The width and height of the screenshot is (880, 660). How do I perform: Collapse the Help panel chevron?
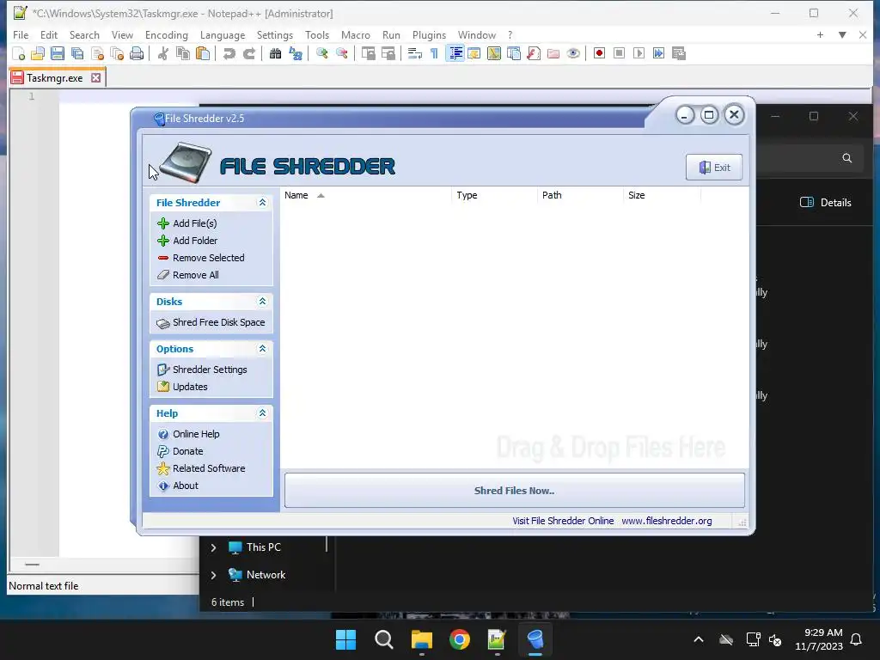(x=262, y=413)
